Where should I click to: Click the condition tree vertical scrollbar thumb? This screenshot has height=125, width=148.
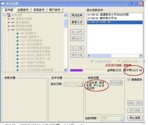tap(65, 23)
